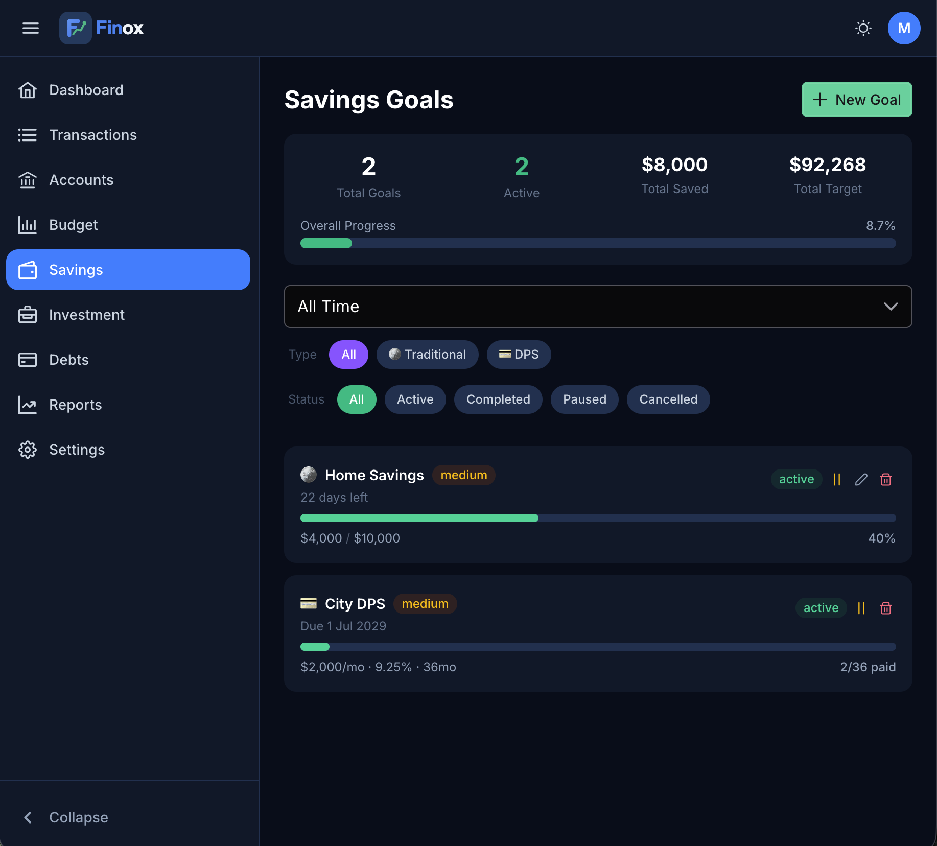Click the '$4,000 / $10,000' amount
Image resolution: width=937 pixels, height=846 pixels.
click(x=350, y=538)
